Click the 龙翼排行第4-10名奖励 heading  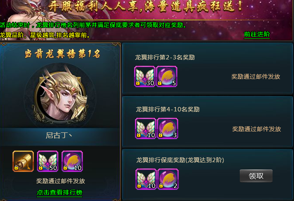168,109
